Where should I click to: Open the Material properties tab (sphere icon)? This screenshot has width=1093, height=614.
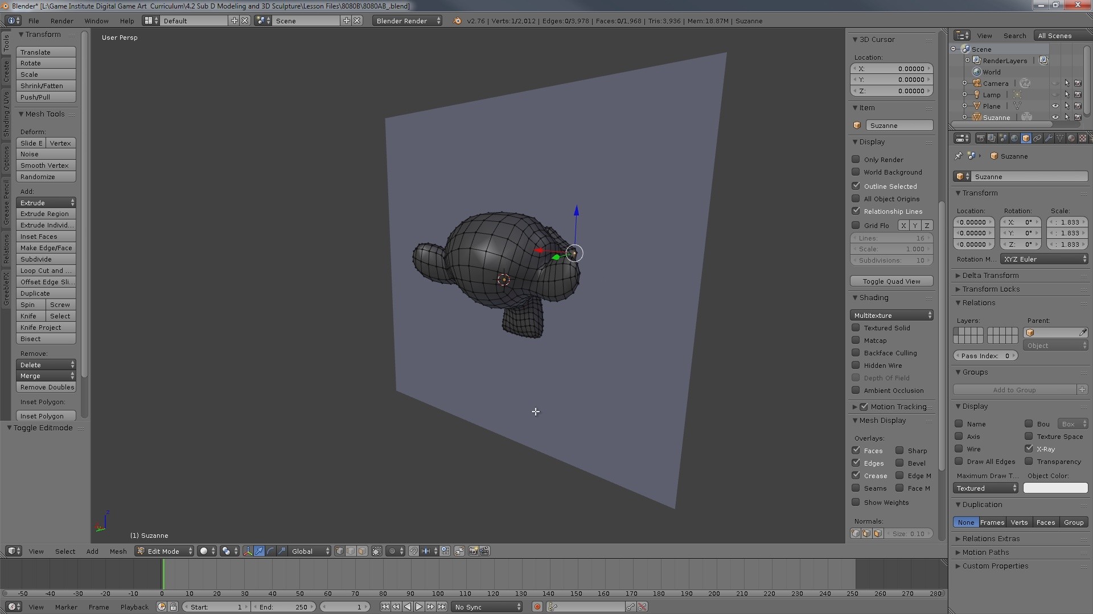point(1071,138)
